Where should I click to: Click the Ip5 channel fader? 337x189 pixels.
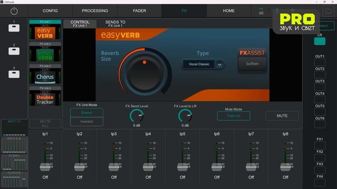183,167
